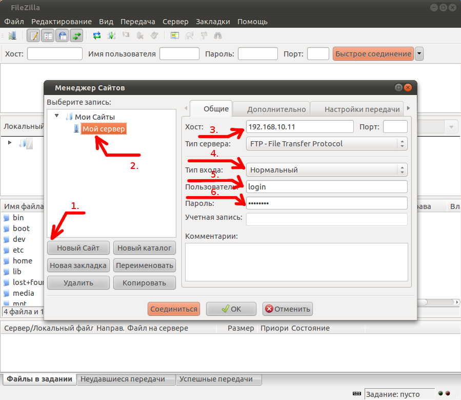
Task: Select the Мои Сайты folder entry
Action: coord(95,117)
